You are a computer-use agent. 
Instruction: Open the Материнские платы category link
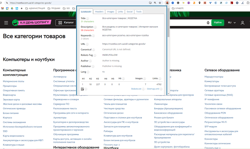[13, 81]
